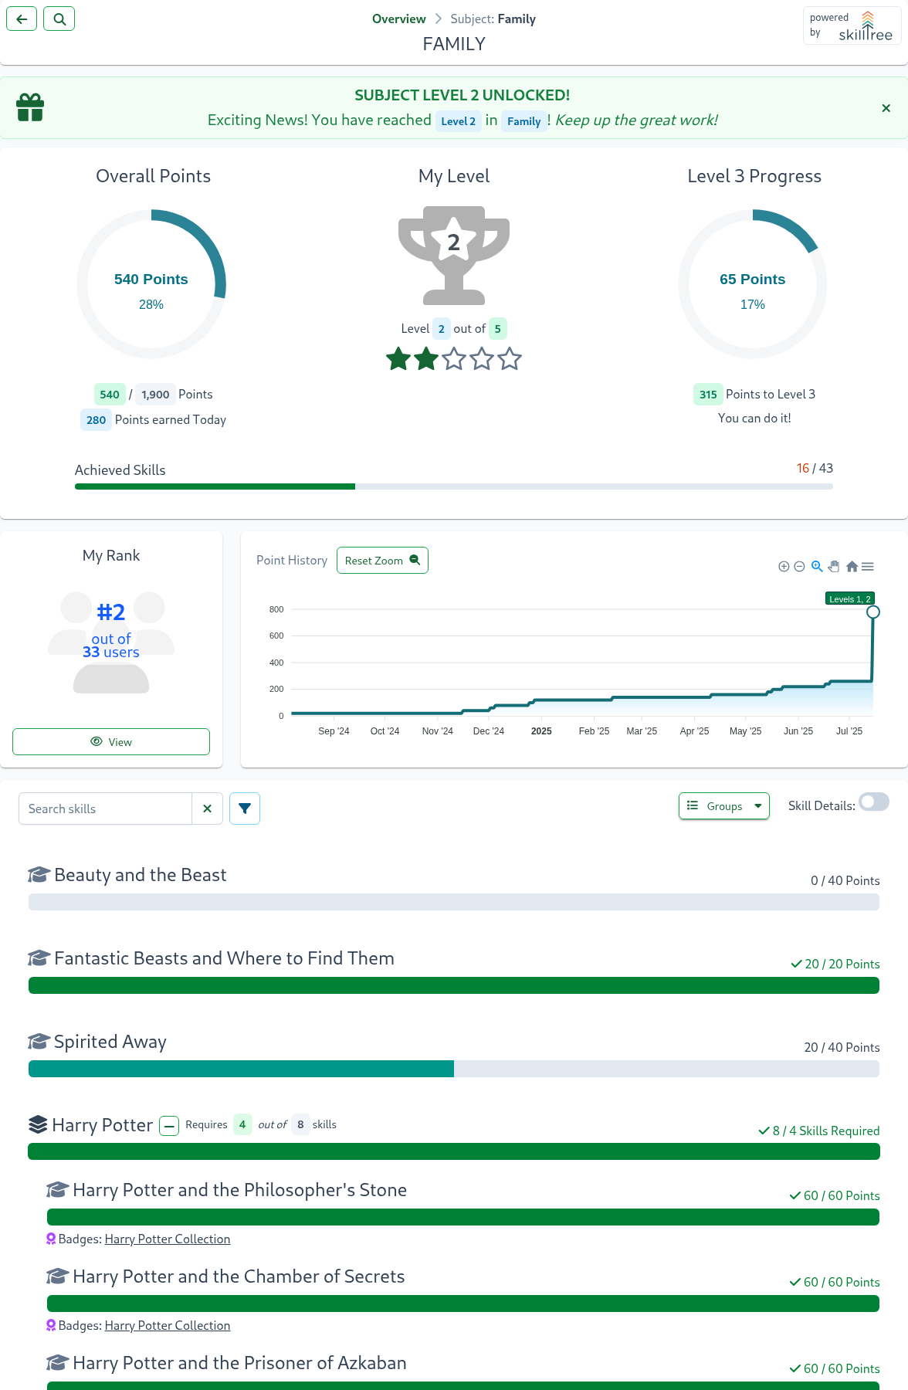Open Harry Potter and the Philosopher's Stone

click(x=239, y=1190)
